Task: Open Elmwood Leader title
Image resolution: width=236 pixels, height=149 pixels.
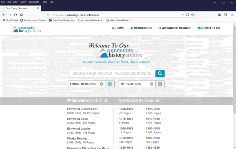Action: coord(79,129)
